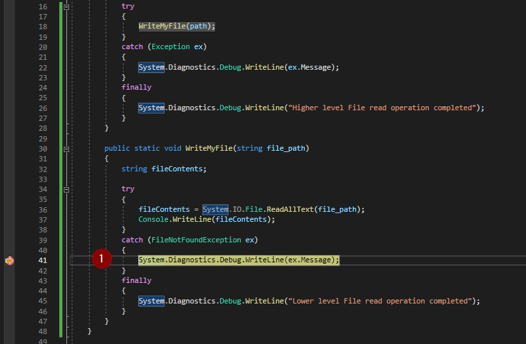This screenshot has width=526, height=344.
Task: Click the highlighted statement on line 41
Action: coord(239,260)
